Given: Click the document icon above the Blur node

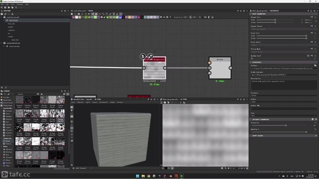Looking at the screenshot, I should pyautogui.click(x=143, y=56).
